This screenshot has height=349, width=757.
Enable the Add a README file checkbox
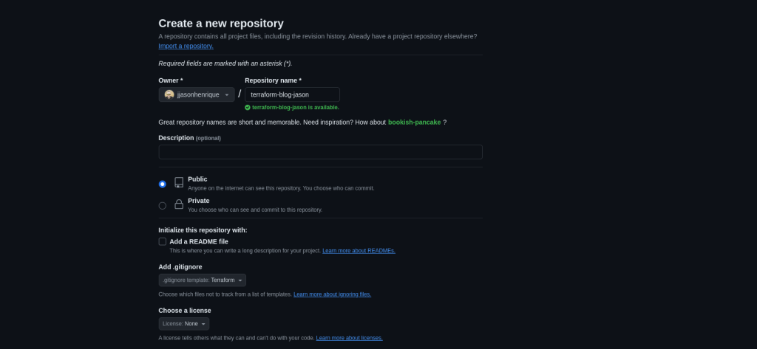[163, 241]
